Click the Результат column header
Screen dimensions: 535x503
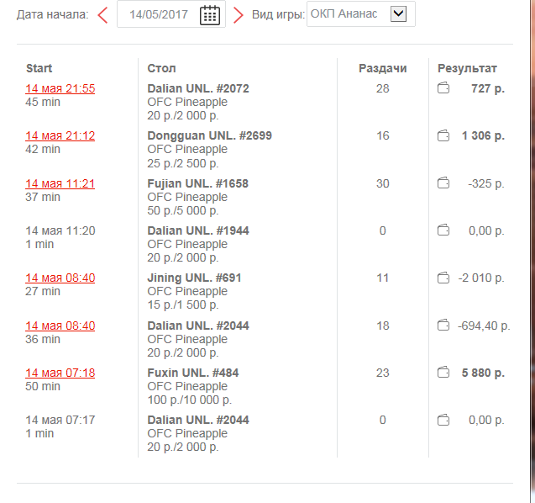tap(467, 68)
